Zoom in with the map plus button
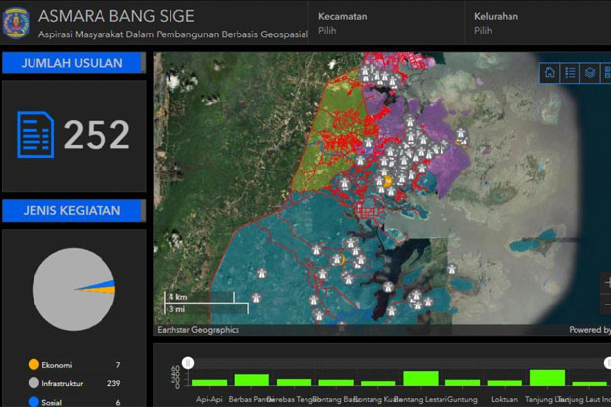This screenshot has height=407, width=611. coord(607,282)
